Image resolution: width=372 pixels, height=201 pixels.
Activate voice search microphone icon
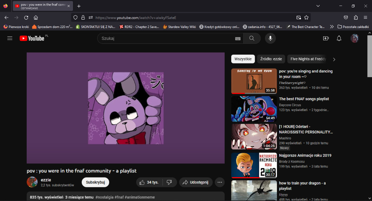(x=270, y=39)
